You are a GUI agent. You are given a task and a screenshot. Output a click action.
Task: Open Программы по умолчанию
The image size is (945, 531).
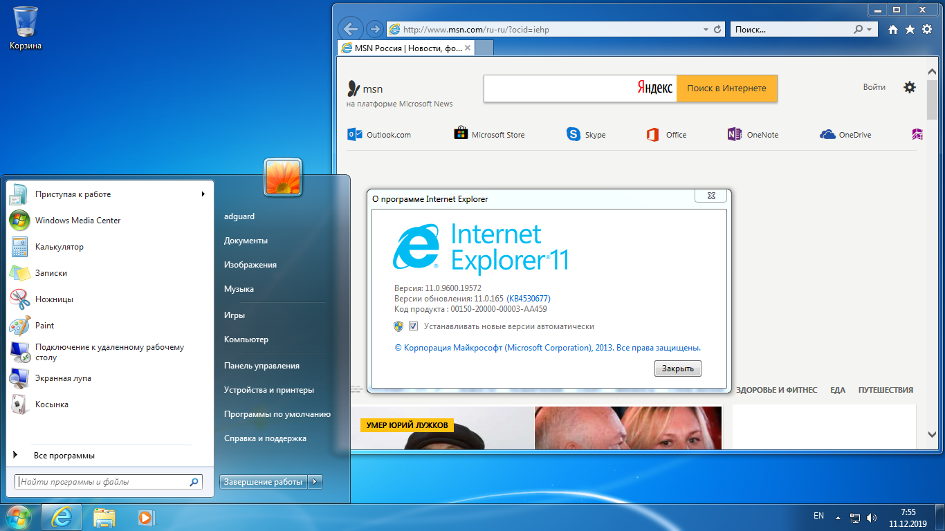277,414
